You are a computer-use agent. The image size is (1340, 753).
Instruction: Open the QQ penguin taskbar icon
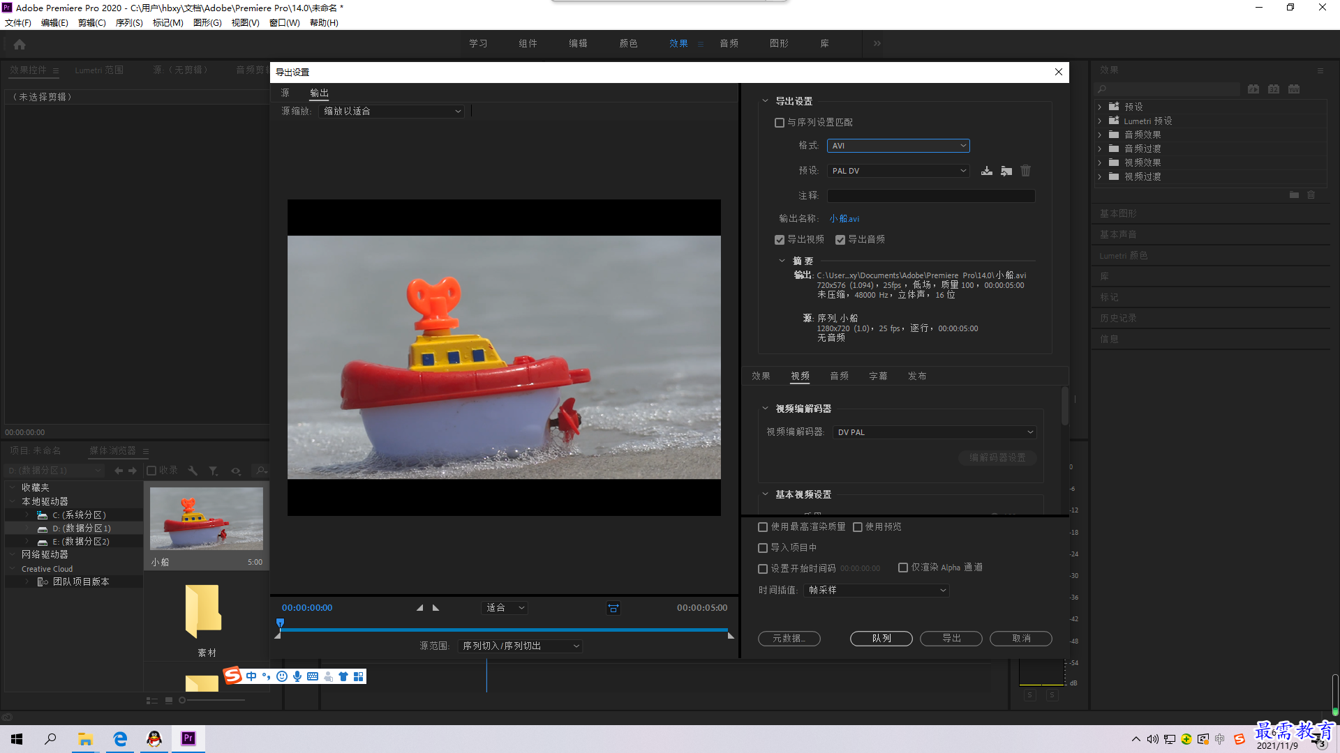coord(154,738)
